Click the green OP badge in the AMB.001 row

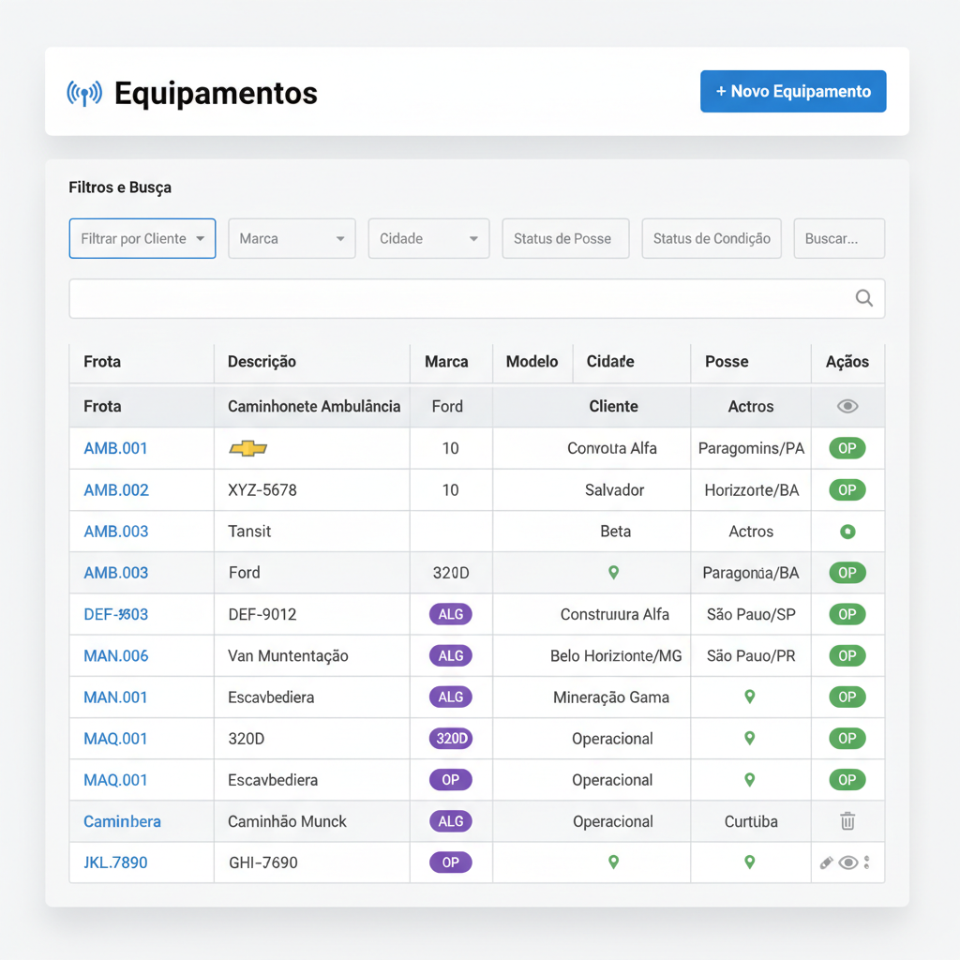847,448
